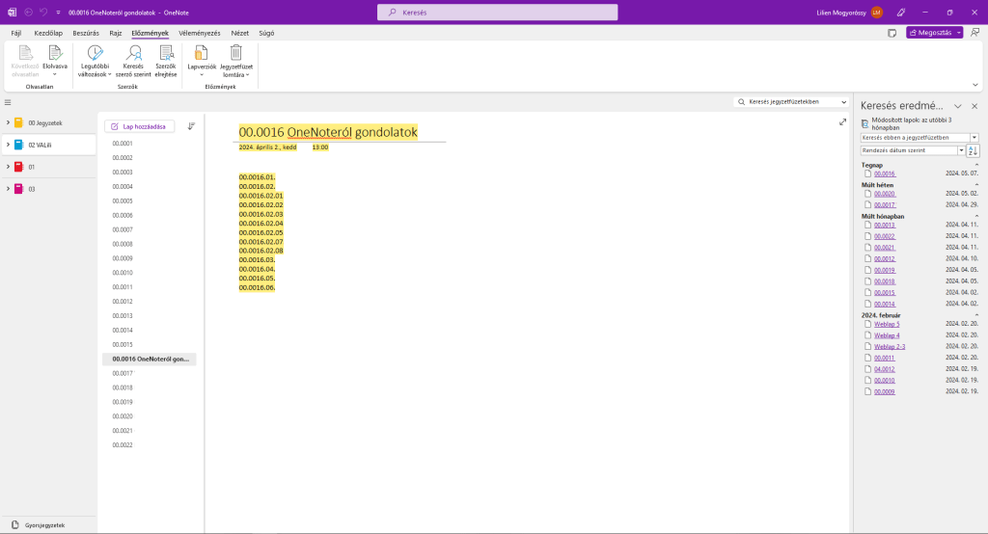Open the Nézet ribbon tab
This screenshot has width=988, height=534.
tap(239, 33)
